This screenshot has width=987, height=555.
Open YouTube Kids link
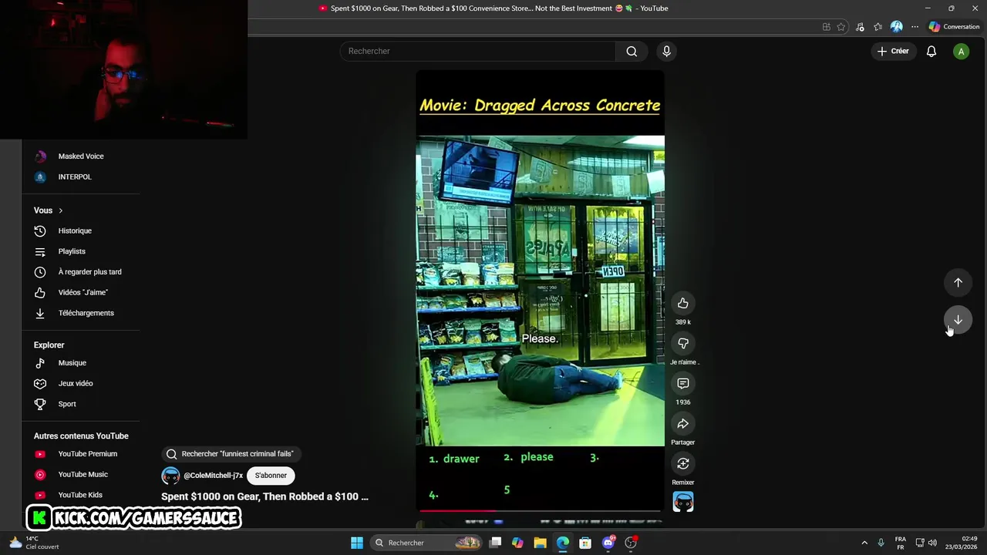point(80,495)
